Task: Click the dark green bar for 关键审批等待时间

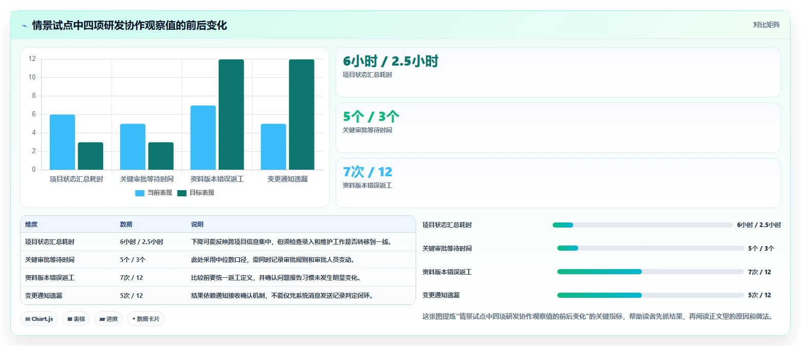Action: click(x=161, y=156)
